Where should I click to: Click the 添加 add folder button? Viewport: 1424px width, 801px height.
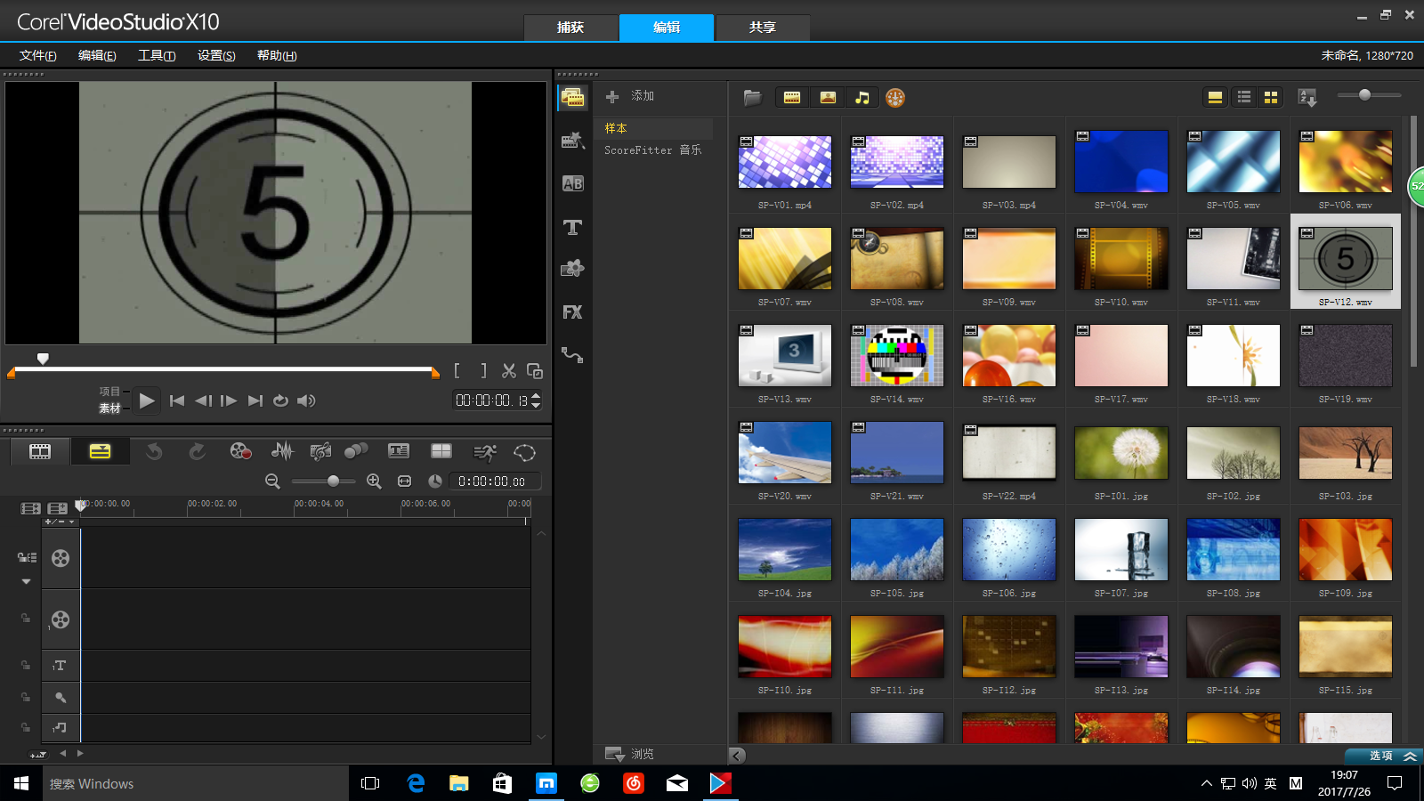pyautogui.click(x=630, y=96)
